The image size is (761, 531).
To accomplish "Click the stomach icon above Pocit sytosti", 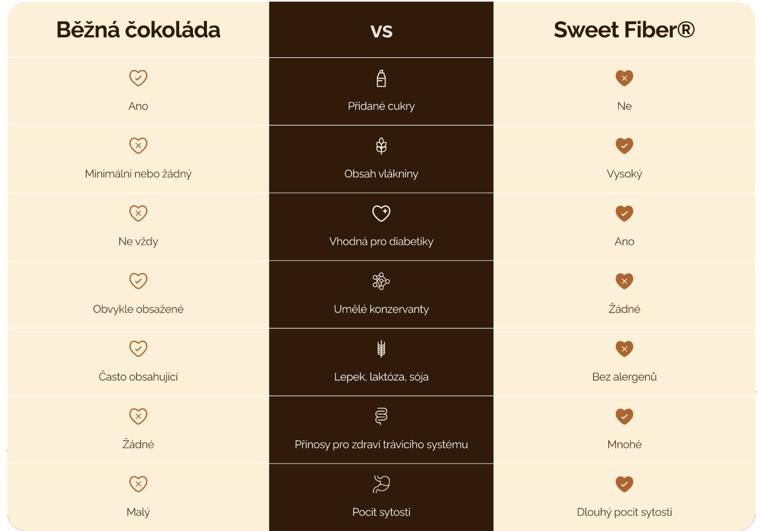I will click(381, 484).
